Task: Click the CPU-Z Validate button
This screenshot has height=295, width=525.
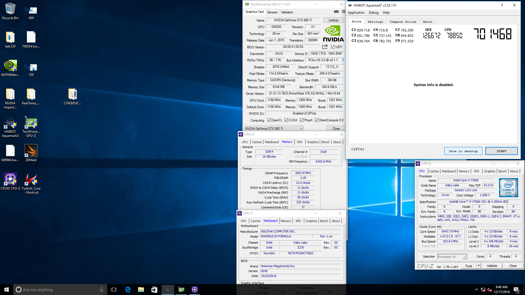Action: point(492,266)
